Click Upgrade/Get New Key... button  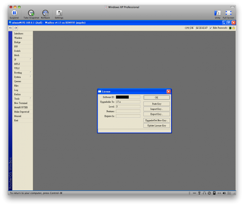(157, 120)
